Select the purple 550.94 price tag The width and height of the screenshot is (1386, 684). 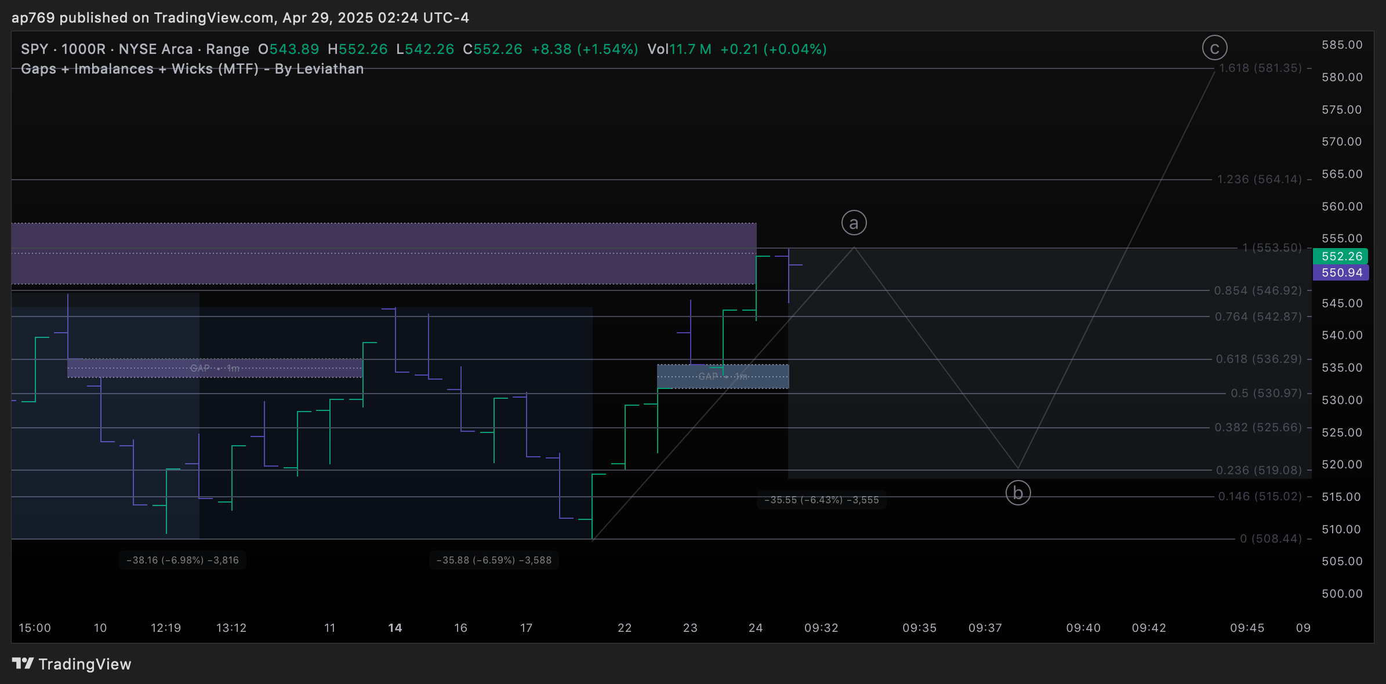(x=1341, y=272)
